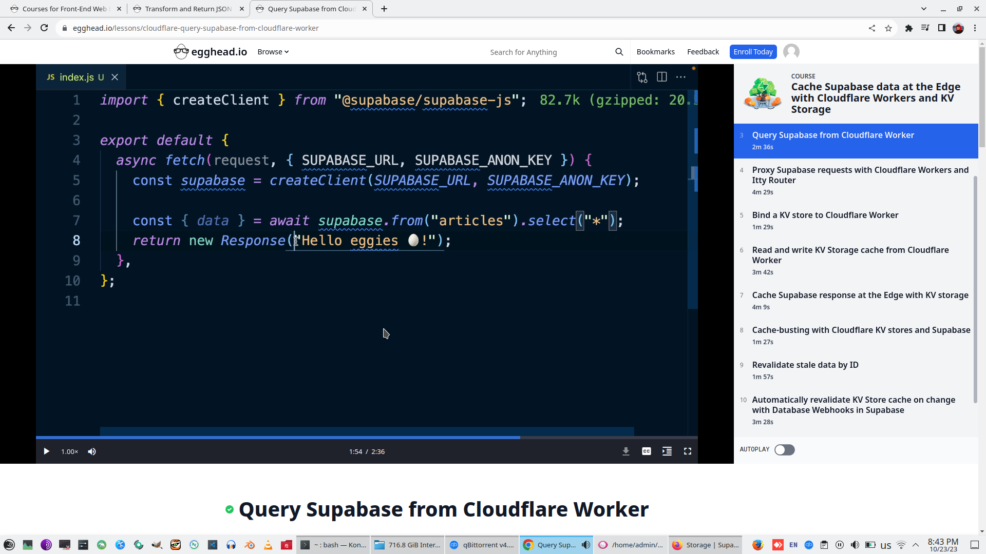Click the search magnifier icon
The height and width of the screenshot is (554, 986).
pyautogui.click(x=619, y=52)
